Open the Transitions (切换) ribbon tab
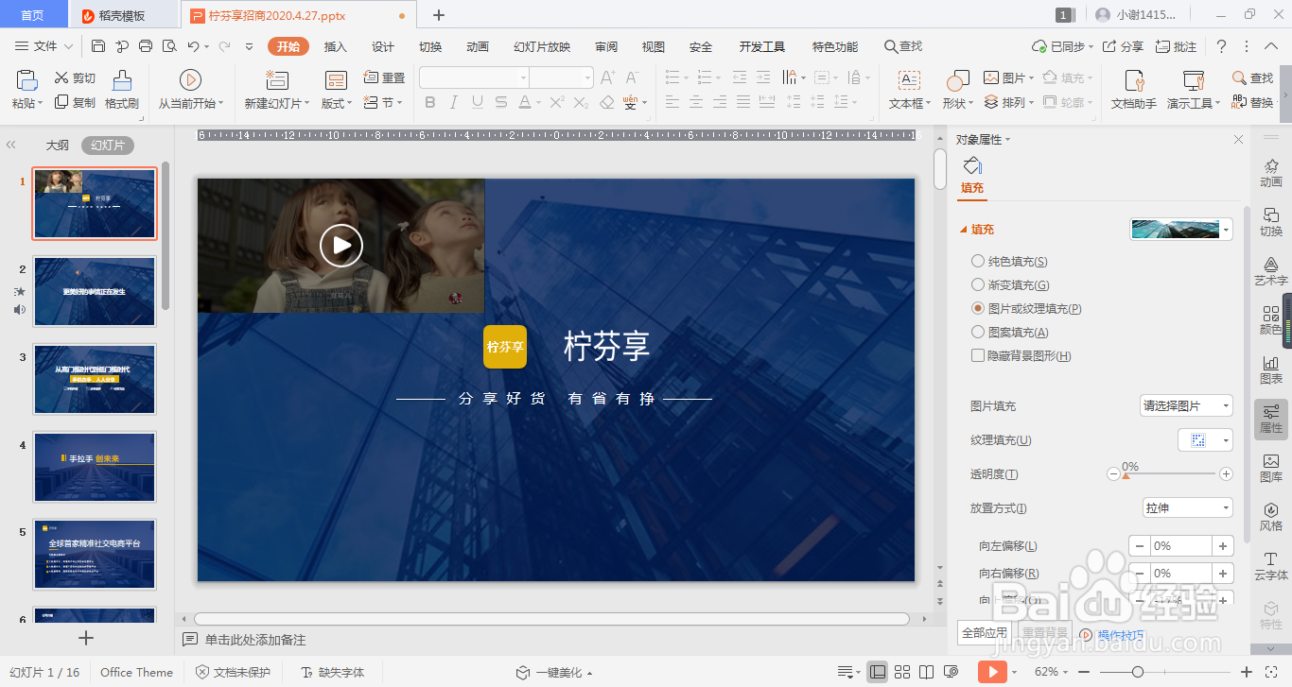This screenshot has width=1292, height=687. click(x=430, y=46)
